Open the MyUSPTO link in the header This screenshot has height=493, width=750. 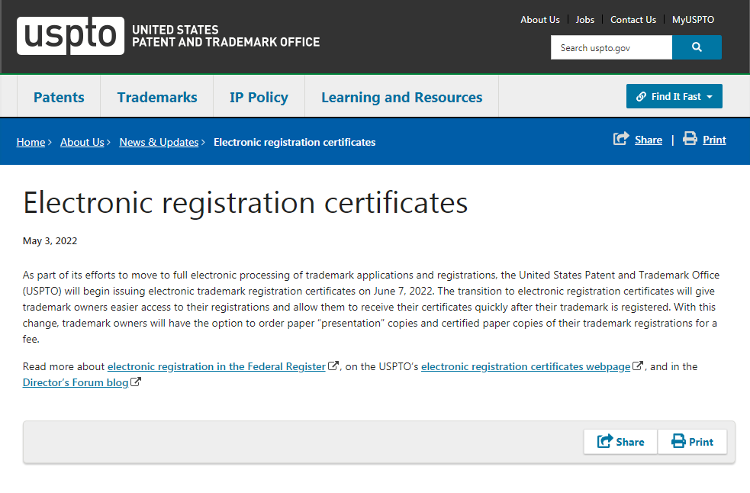click(693, 20)
